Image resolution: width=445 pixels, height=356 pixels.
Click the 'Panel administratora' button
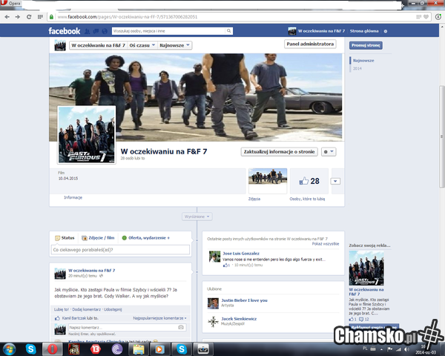tap(309, 44)
